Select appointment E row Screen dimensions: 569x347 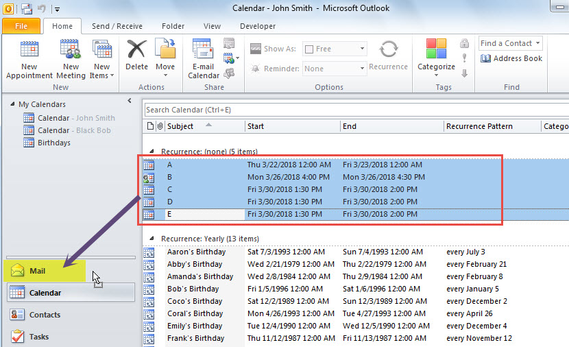pyautogui.click(x=356, y=214)
